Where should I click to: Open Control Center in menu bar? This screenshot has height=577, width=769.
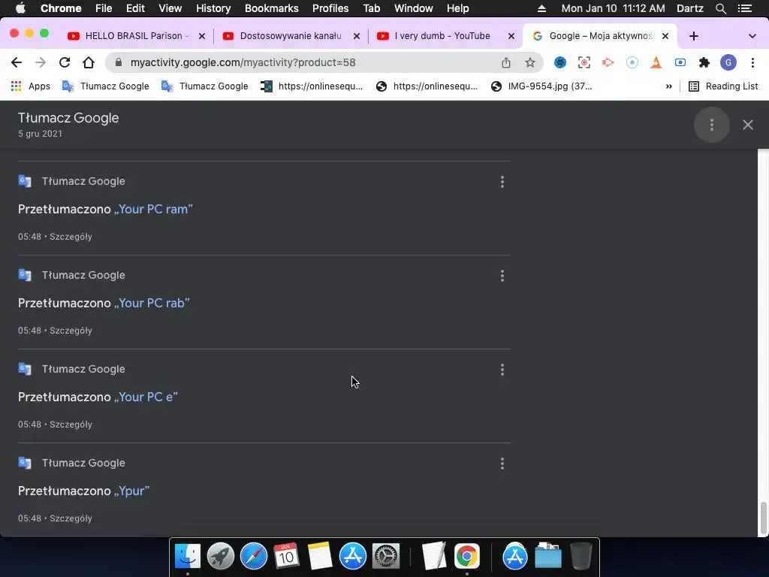pos(745,8)
